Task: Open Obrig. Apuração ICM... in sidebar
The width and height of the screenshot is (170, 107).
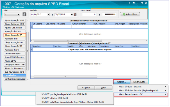Action: [x=15, y=43]
